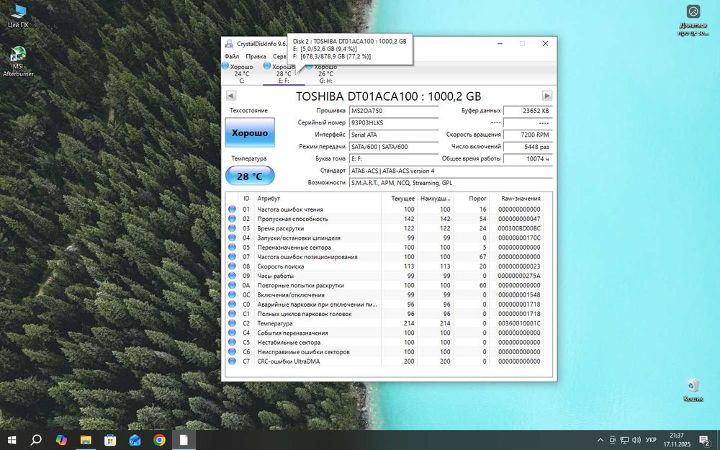The height and width of the screenshot is (450, 720).
Task: Click the blue status dot beside Пропускная способность
Action: [232, 219]
